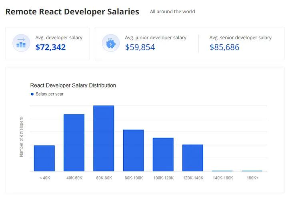Click the All around the world subtitle
This screenshot has width=288, height=205.
pyautogui.click(x=172, y=12)
